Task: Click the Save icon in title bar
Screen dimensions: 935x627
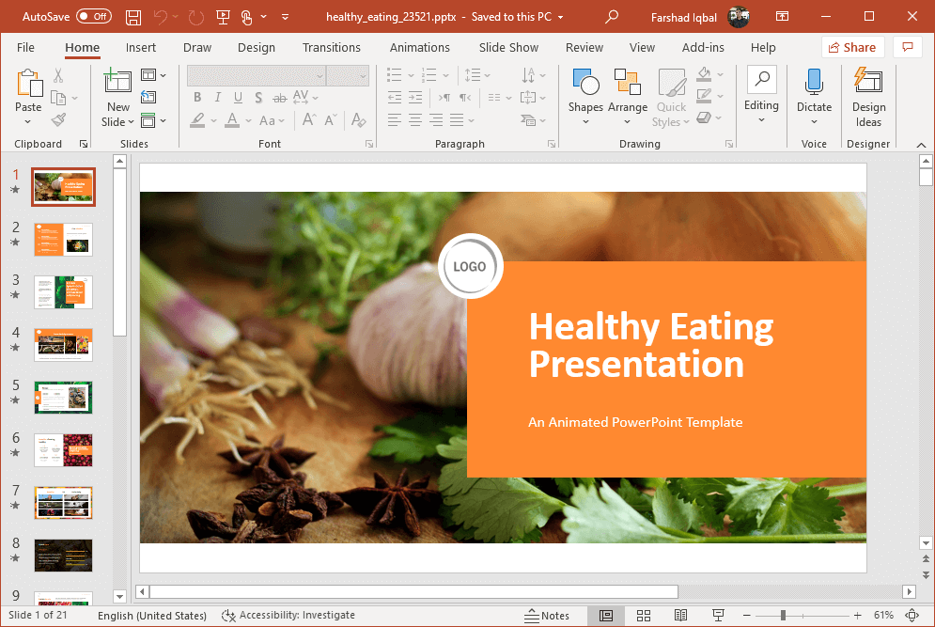Action: pyautogui.click(x=133, y=17)
